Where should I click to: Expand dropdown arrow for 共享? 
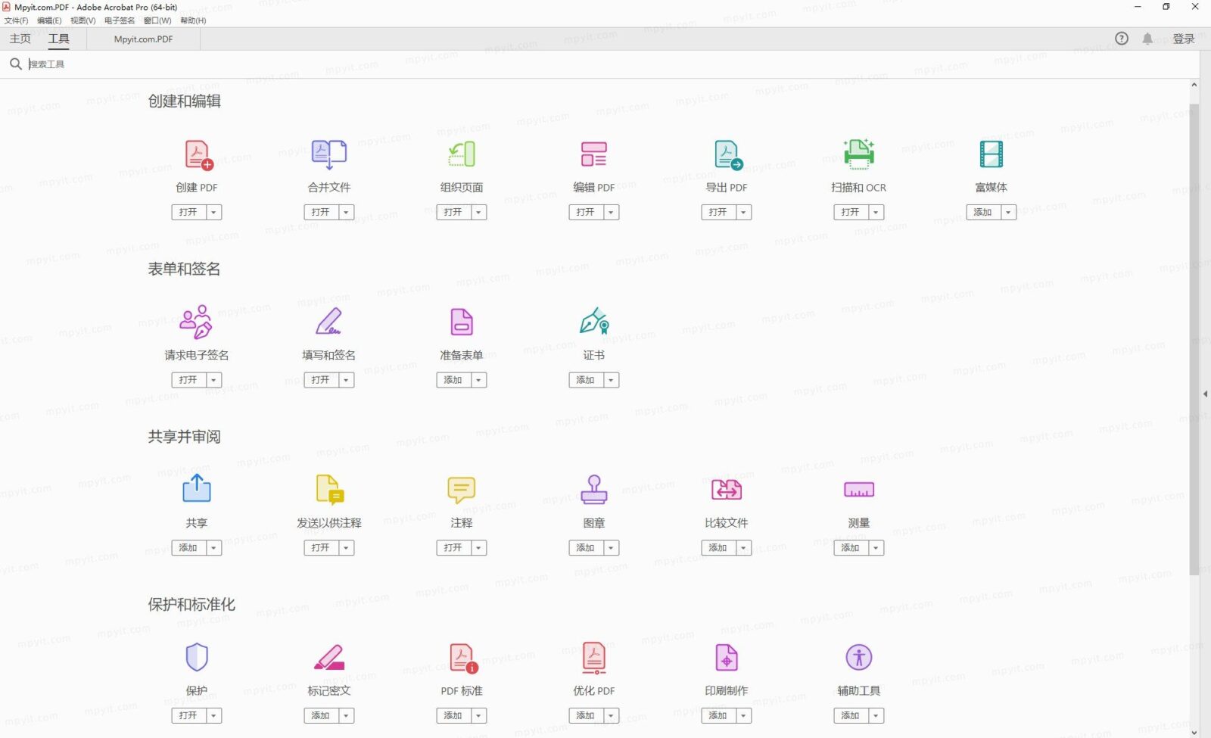click(213, 548)
